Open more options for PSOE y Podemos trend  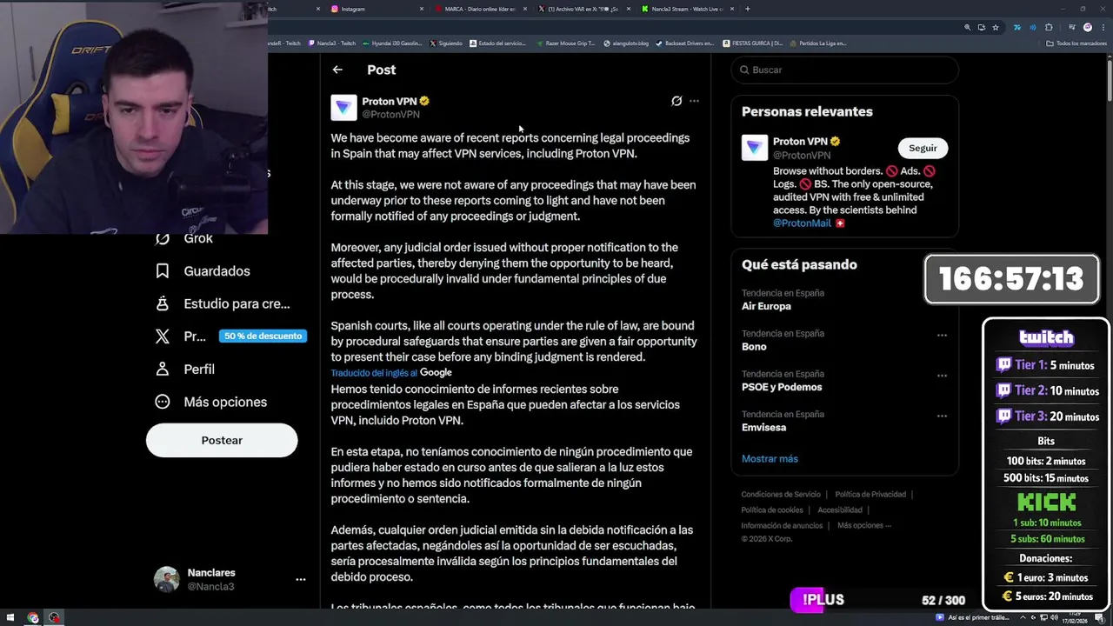tap(942, 376)
